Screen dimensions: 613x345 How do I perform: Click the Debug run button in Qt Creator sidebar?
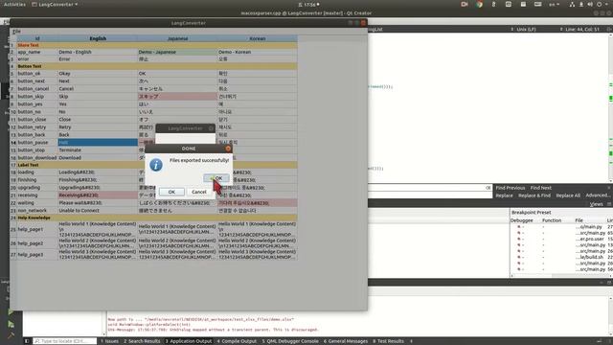[11, 324]
